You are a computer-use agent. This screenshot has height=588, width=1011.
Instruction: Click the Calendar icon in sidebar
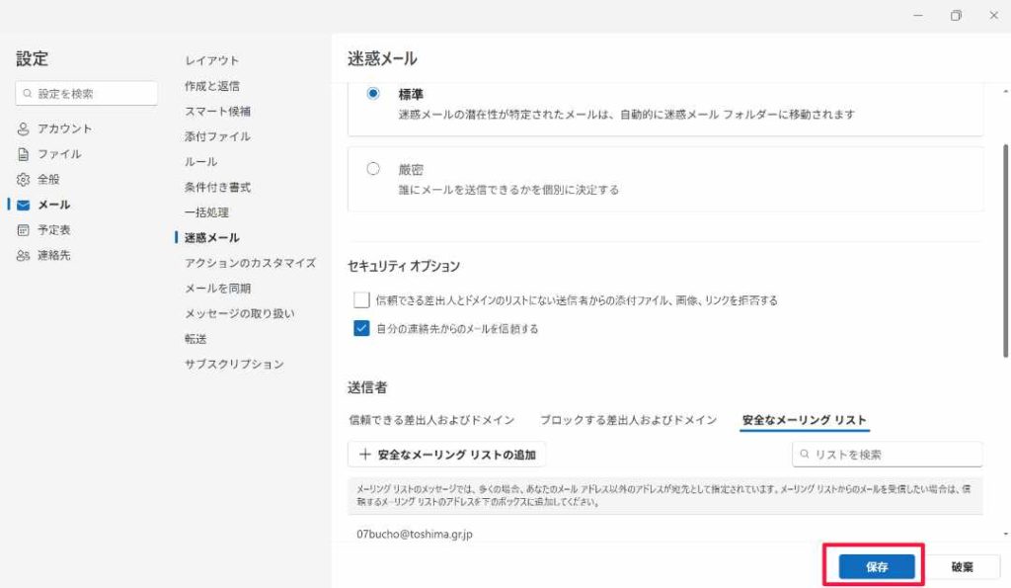[24, 230]
